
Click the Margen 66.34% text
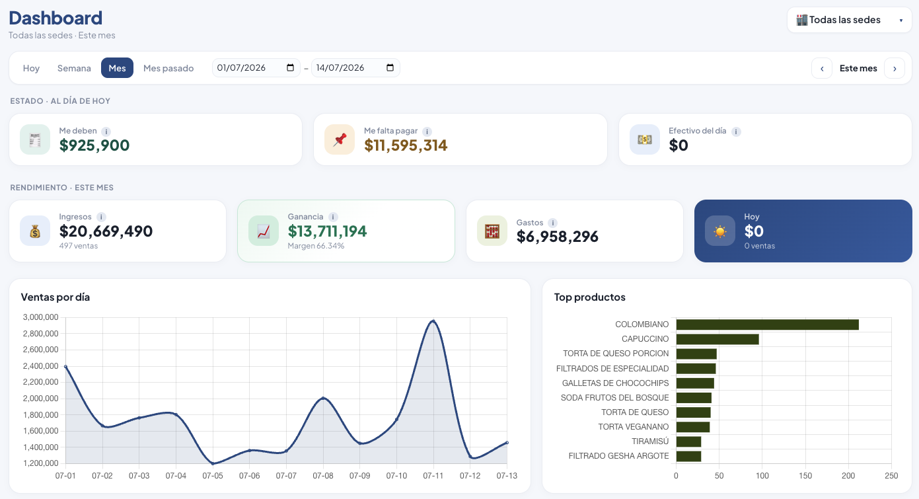pyautogui.click(x=316, y=246)
